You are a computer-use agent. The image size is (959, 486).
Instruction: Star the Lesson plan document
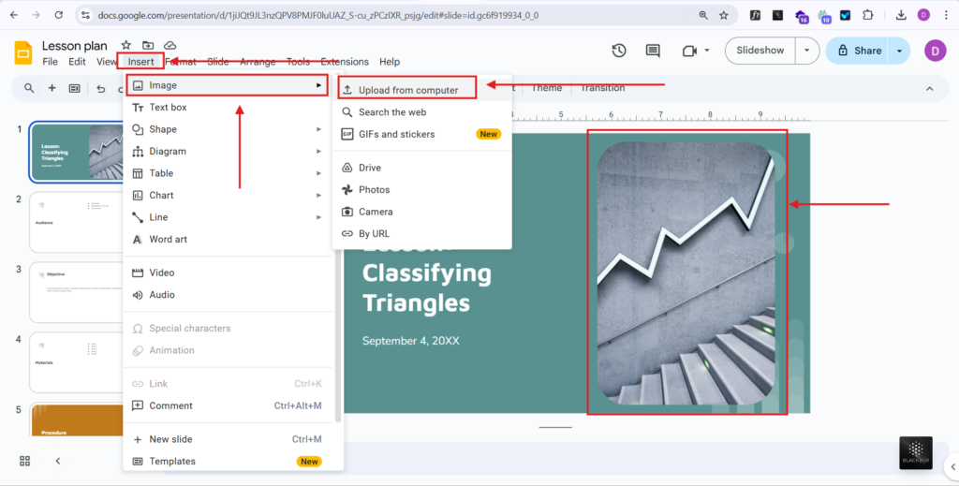pyautogui.click(x=126, y=45)
